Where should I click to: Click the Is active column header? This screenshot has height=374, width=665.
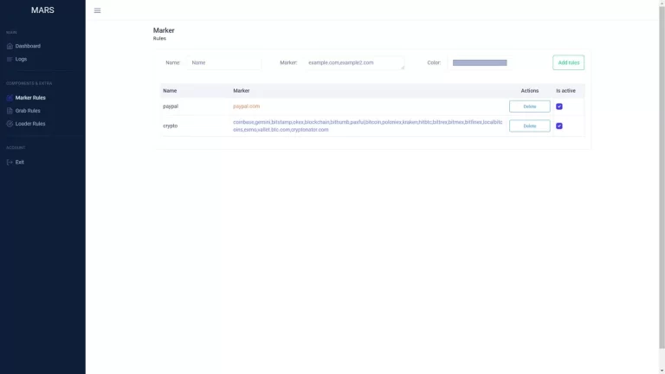click(x=565, y=91)
